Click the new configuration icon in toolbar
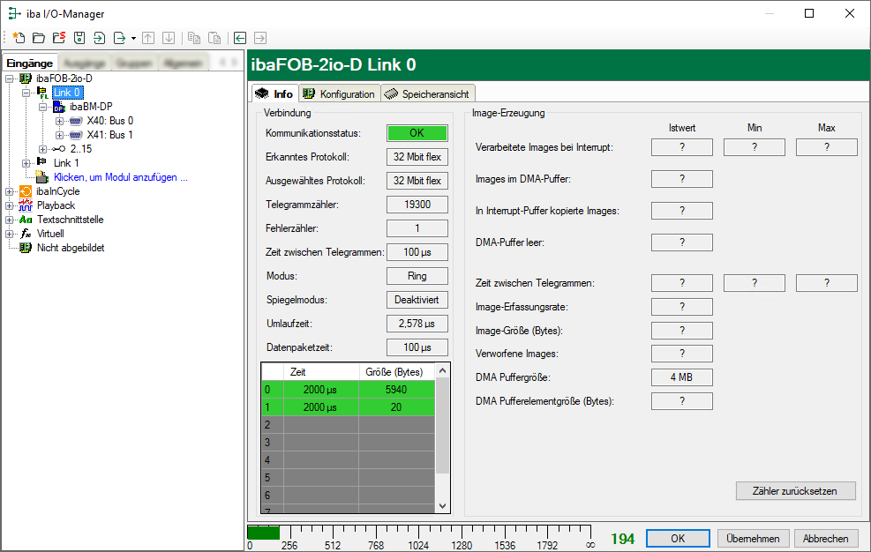The image size is (871, 552). [19, 38]
